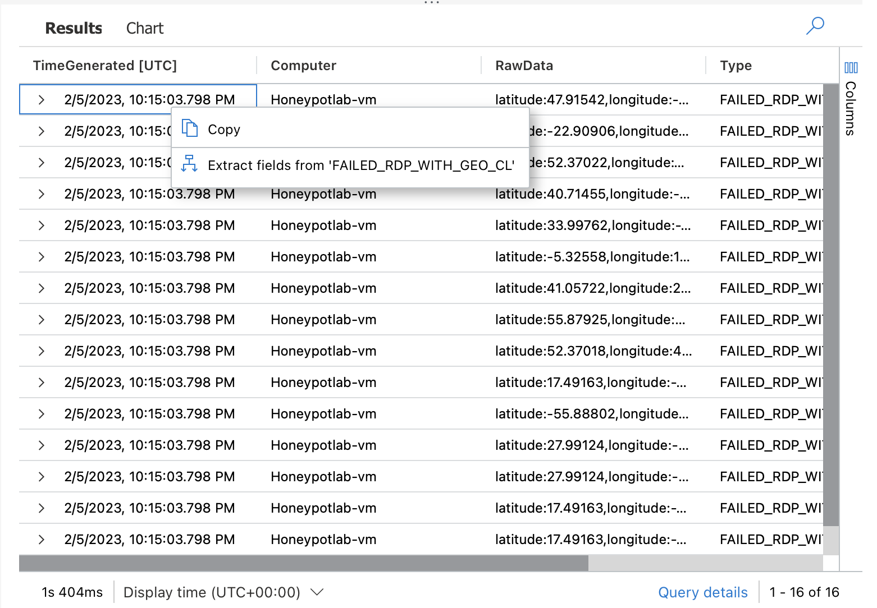Choose Extract fields from 'FAILED_RDP_WITH_GEO_CL'
This screenshot has height=608, width=877.
tap(350, 165)
